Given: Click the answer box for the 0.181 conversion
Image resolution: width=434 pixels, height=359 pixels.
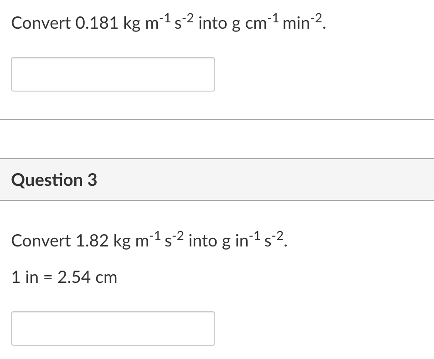Looking at the screenshot, I should [x=113, y=74].
